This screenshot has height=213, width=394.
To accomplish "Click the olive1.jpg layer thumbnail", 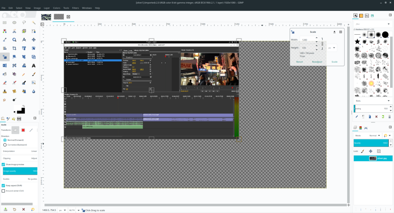I will point(373,158).
